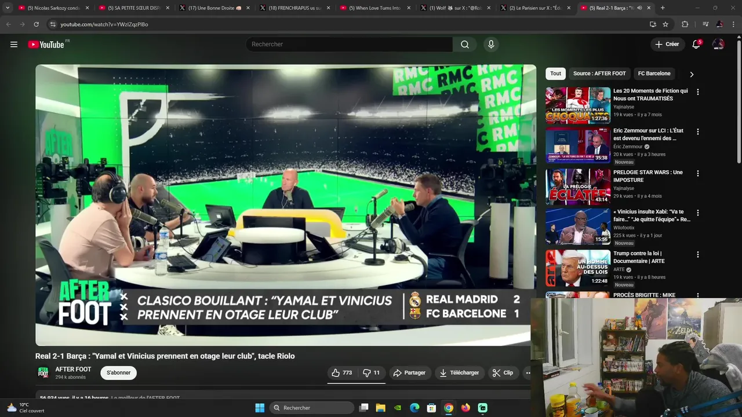742x417 pixels.
Task: Open Firefox from the taskbar
Action: pyautogui.click(x=465, y=408)
